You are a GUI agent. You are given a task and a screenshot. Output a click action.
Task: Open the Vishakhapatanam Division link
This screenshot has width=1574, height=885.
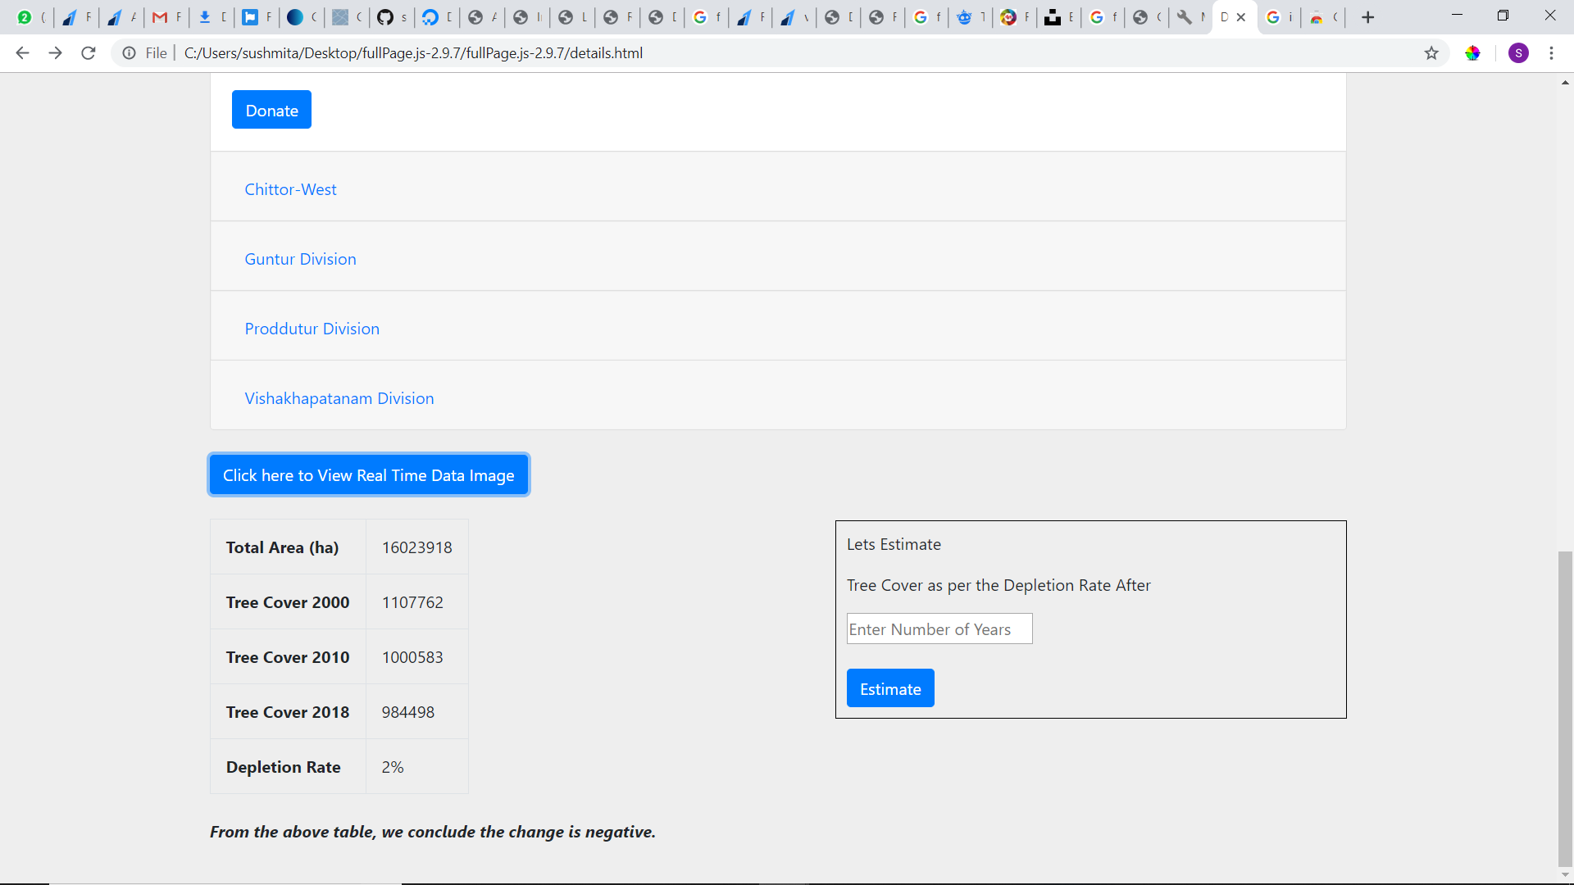click(339, 398)
